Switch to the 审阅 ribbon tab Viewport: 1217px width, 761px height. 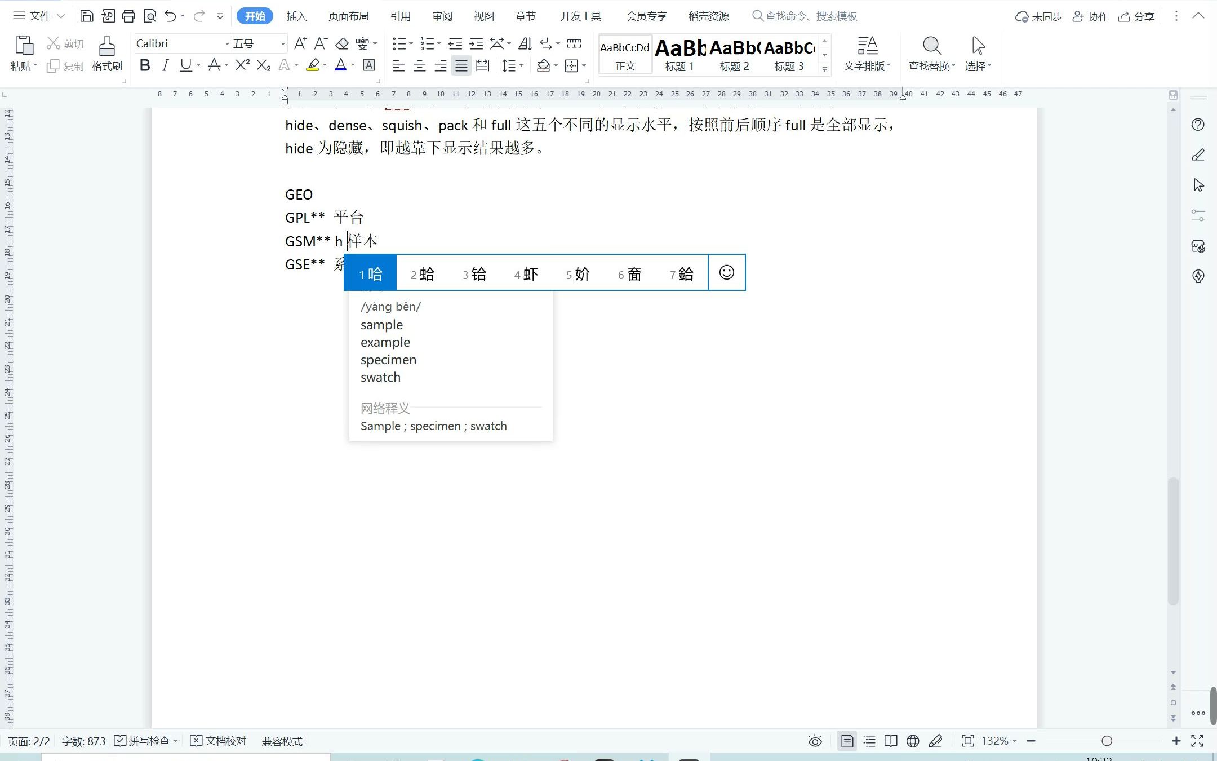442,16
